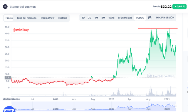Click the green 3,64 % change badge
The image size is (188, 112).
coord(179,6)
